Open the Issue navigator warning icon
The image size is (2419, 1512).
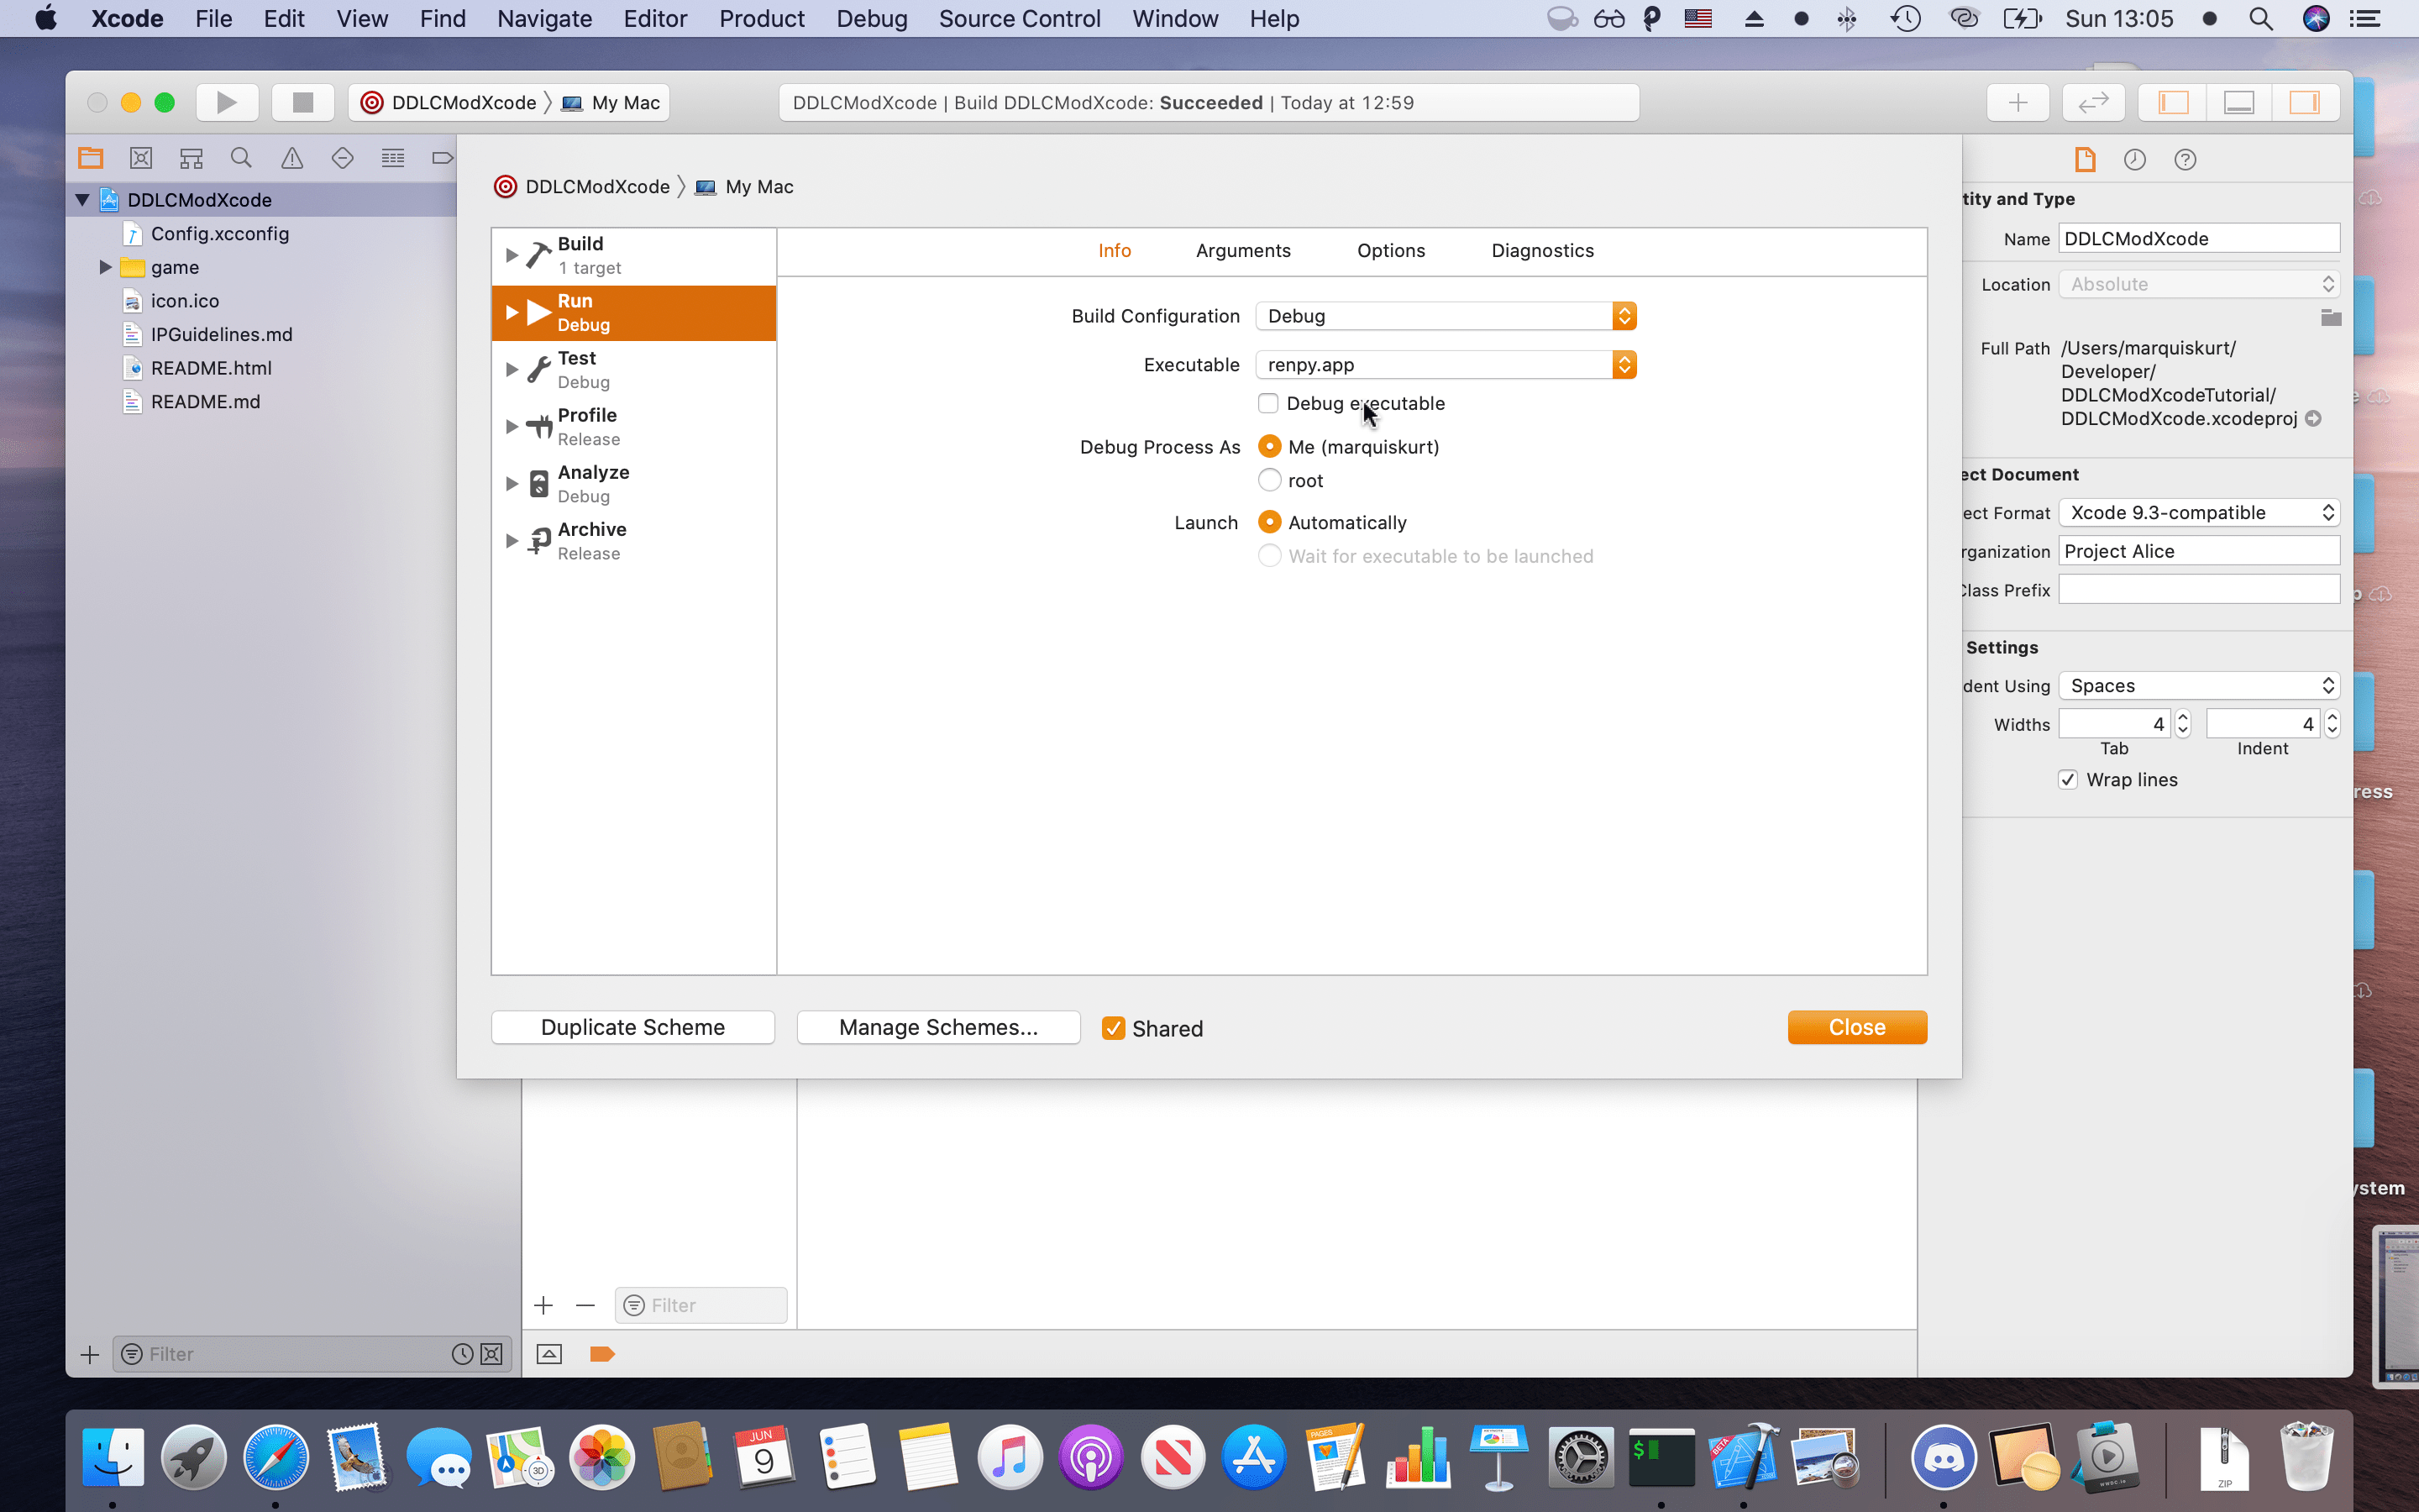[292, 158]
